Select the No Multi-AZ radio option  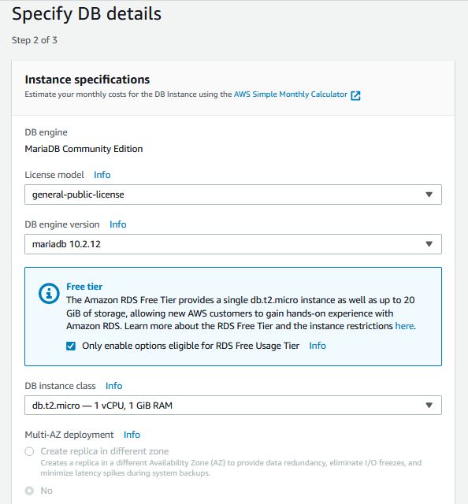pyautogui.click(x=29, y=491)
